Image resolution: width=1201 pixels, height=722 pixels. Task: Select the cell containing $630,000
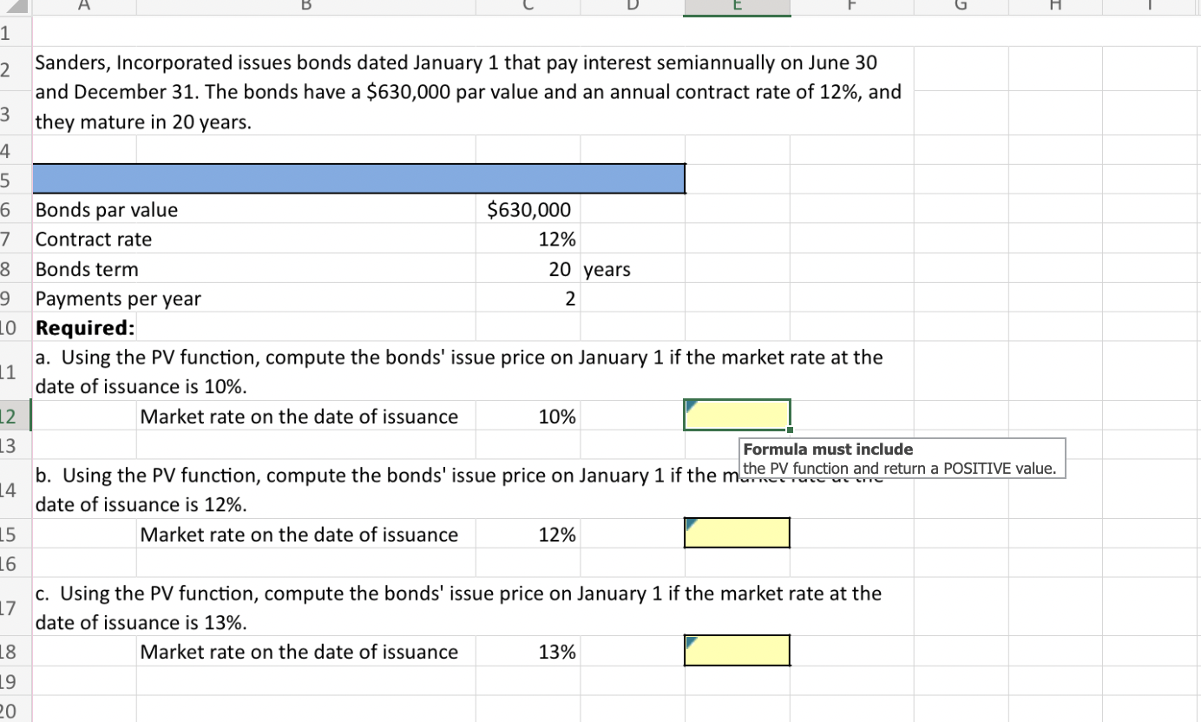[527, 209]
